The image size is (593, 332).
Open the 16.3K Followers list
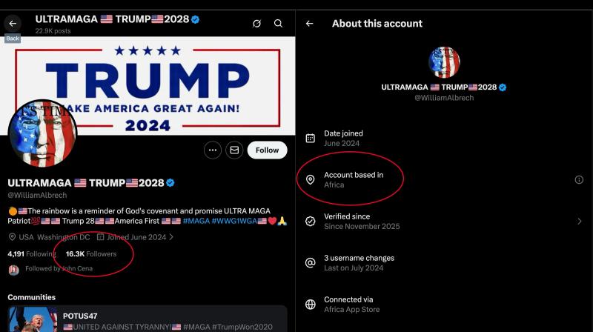[x=90, y=253]
